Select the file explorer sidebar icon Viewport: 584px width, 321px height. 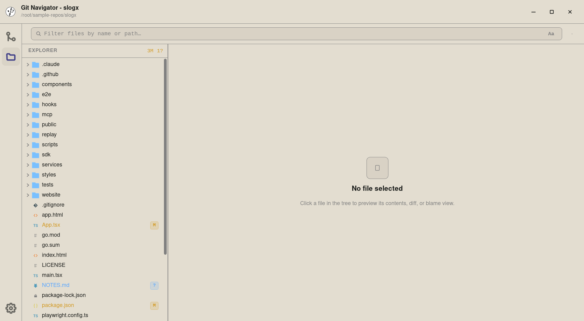(x=11, y=57)
